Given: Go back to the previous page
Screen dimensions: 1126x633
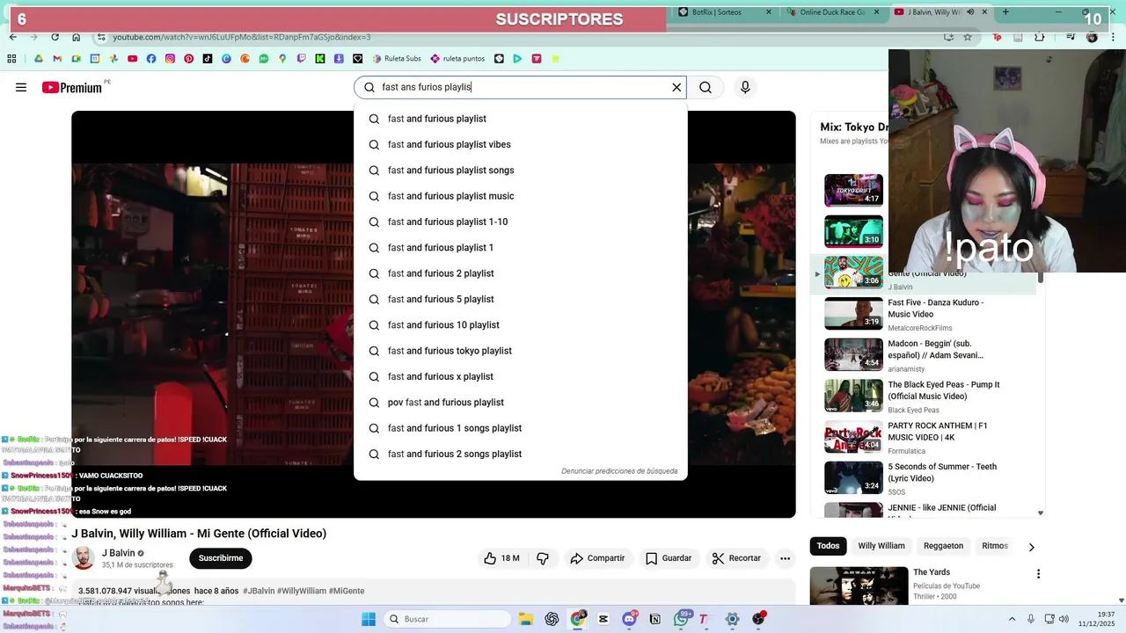Looking at the screenshot, I should 12,37.
